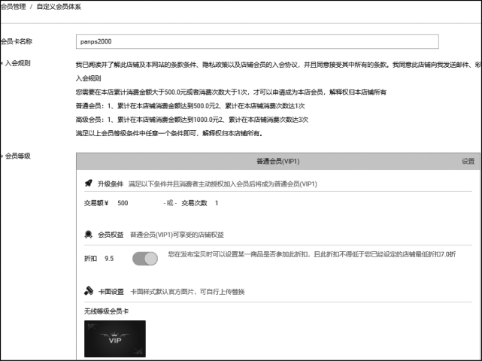The image size is (482, 361).
Task: Click the 升级条件 section heading
Action: 111,184
